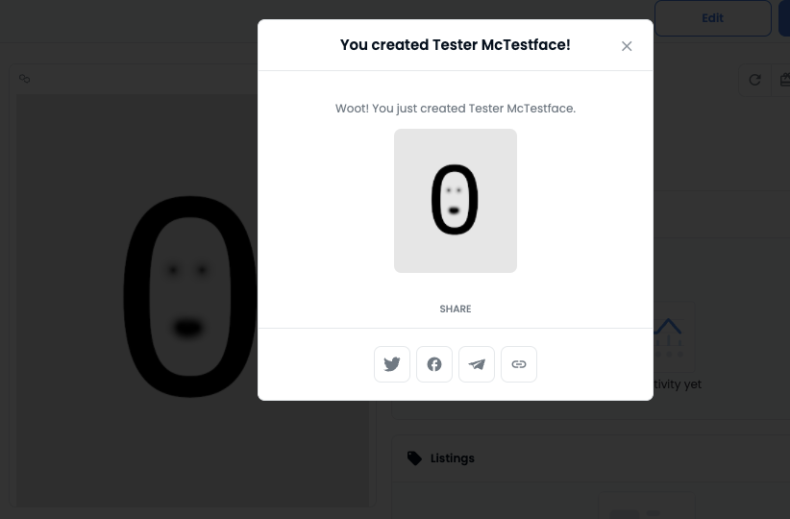Click the 'tivity yet' empty-state text

[x=678, y=383]
